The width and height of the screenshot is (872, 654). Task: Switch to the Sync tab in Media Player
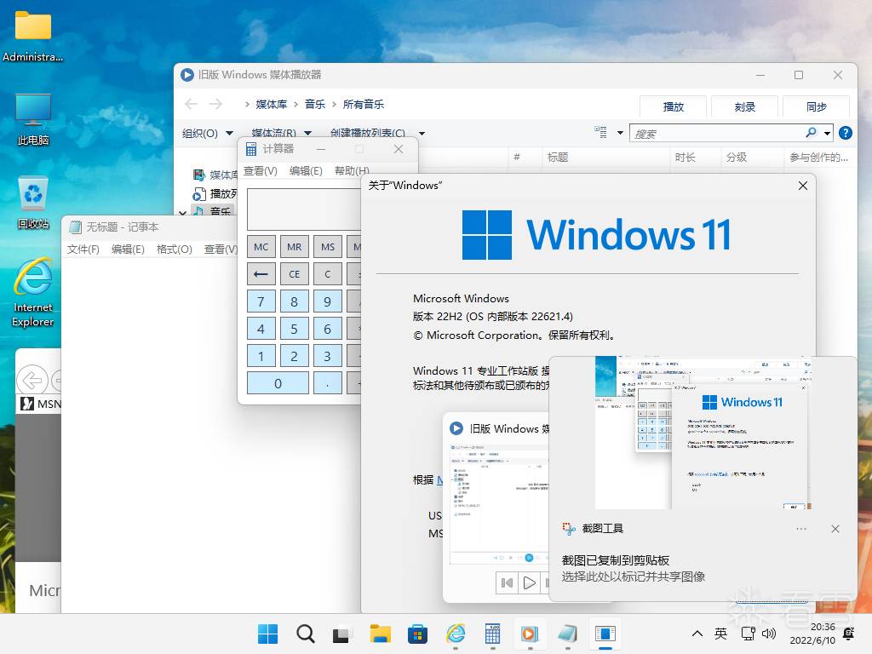[x=816, y=106]
